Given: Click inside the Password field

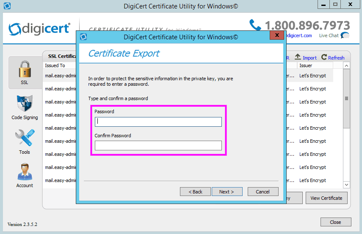Looking at the screenshot, I should coord(158,122).
